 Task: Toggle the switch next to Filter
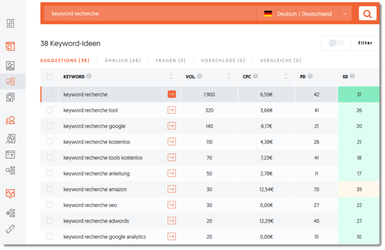pyautogui.click(x=336, y=43)
